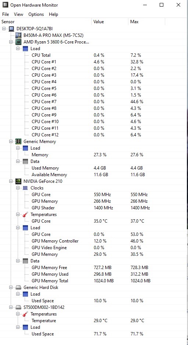This screenshot has height=345, width=188.
Task: Collapse the CPU Load group
Action: point(18,48)
